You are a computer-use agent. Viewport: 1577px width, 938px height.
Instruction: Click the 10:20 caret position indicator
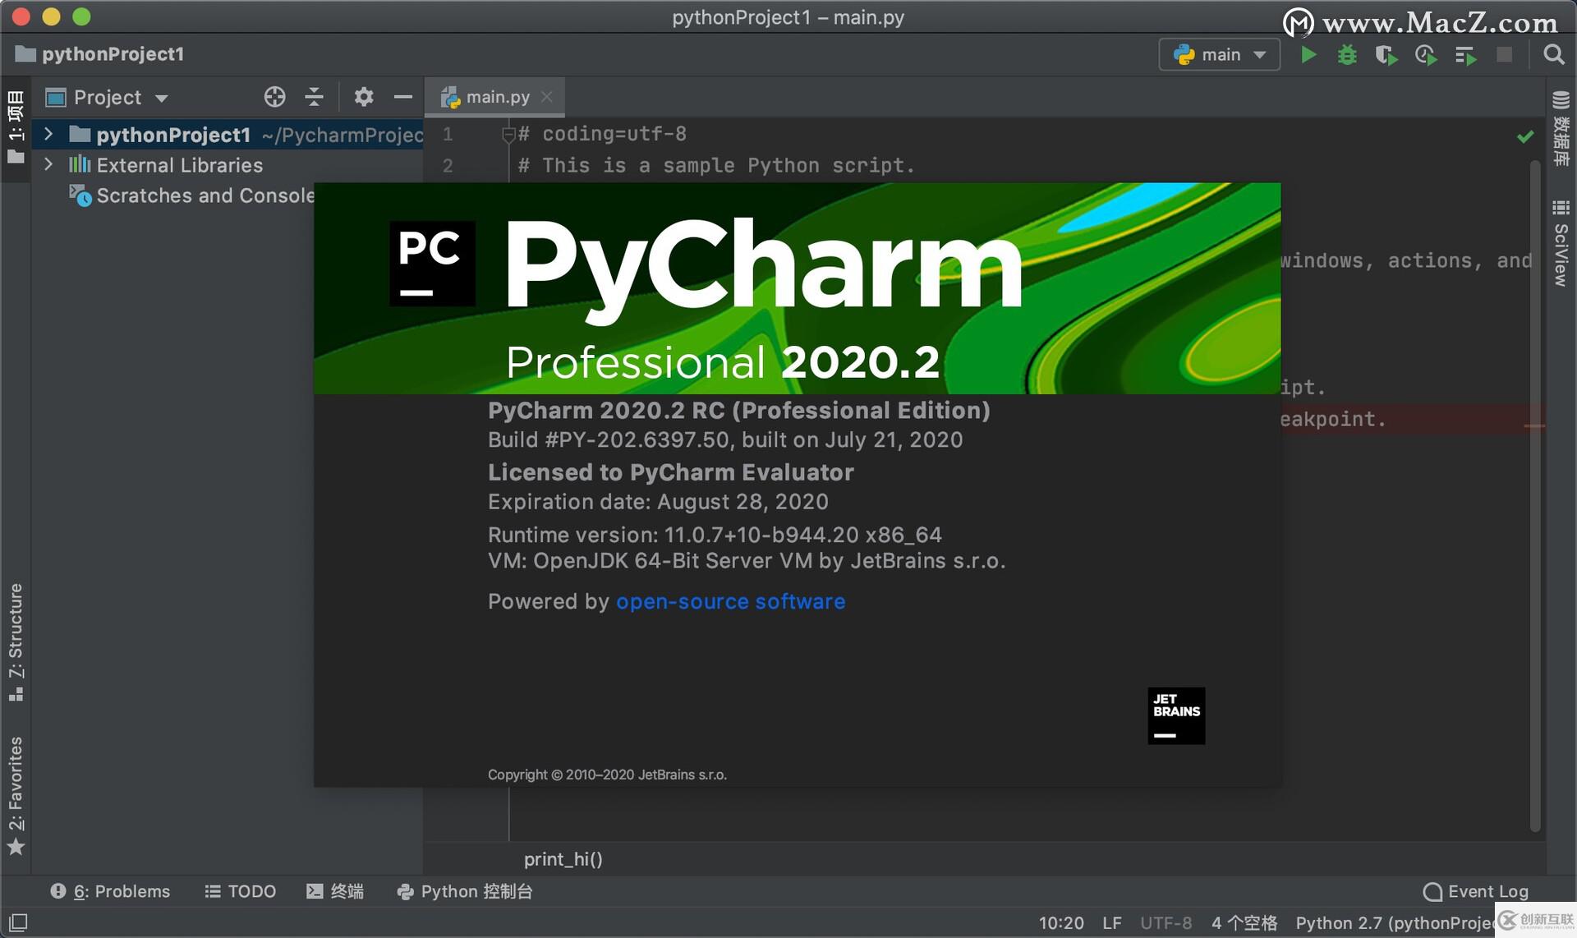[1061, 923]
